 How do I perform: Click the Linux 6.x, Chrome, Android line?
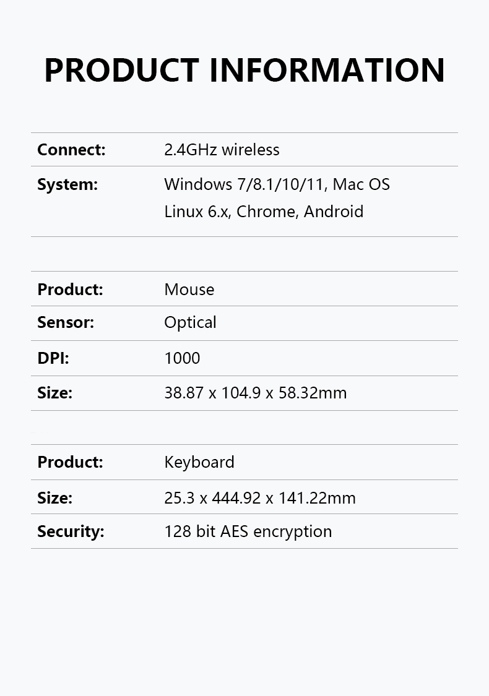(x=263, y=212)
